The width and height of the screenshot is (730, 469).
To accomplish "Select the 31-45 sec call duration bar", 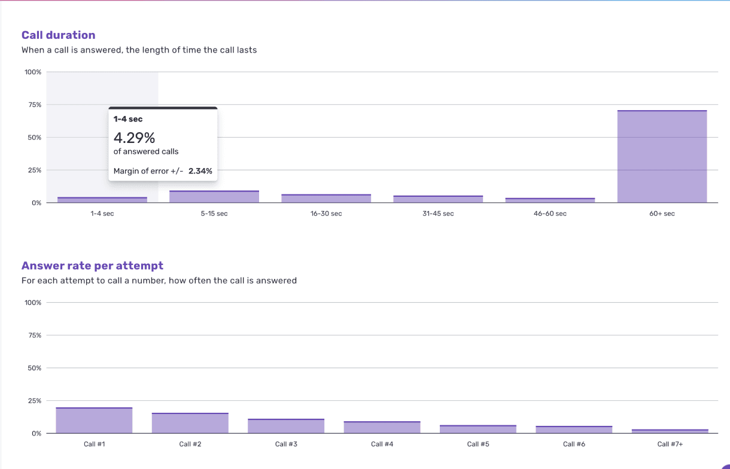I will (x=438, y=199).
